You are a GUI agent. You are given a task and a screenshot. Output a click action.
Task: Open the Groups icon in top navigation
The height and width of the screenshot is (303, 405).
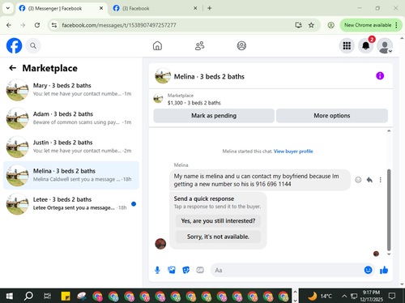[x=241, y=45]
